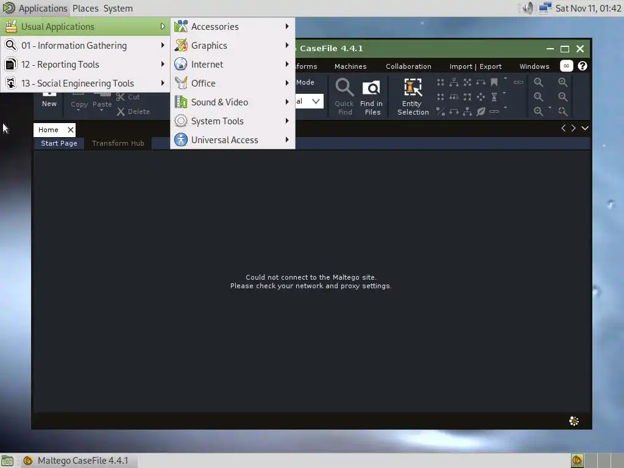
Task: Click the Cut scissors icon
Action: [x=121, y=97]
